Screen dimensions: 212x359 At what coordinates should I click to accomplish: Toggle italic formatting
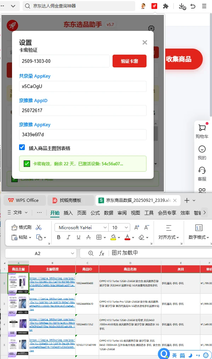68,237
